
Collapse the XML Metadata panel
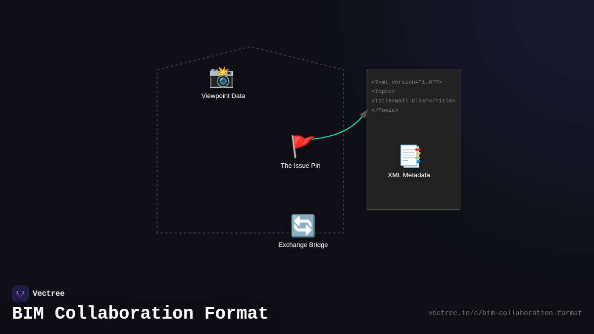(x=413, y=140)
